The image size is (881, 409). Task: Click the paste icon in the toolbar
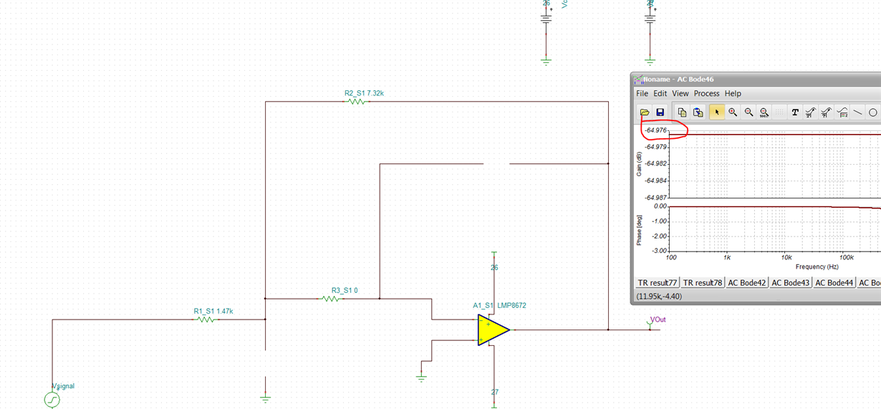click(698, 112)
